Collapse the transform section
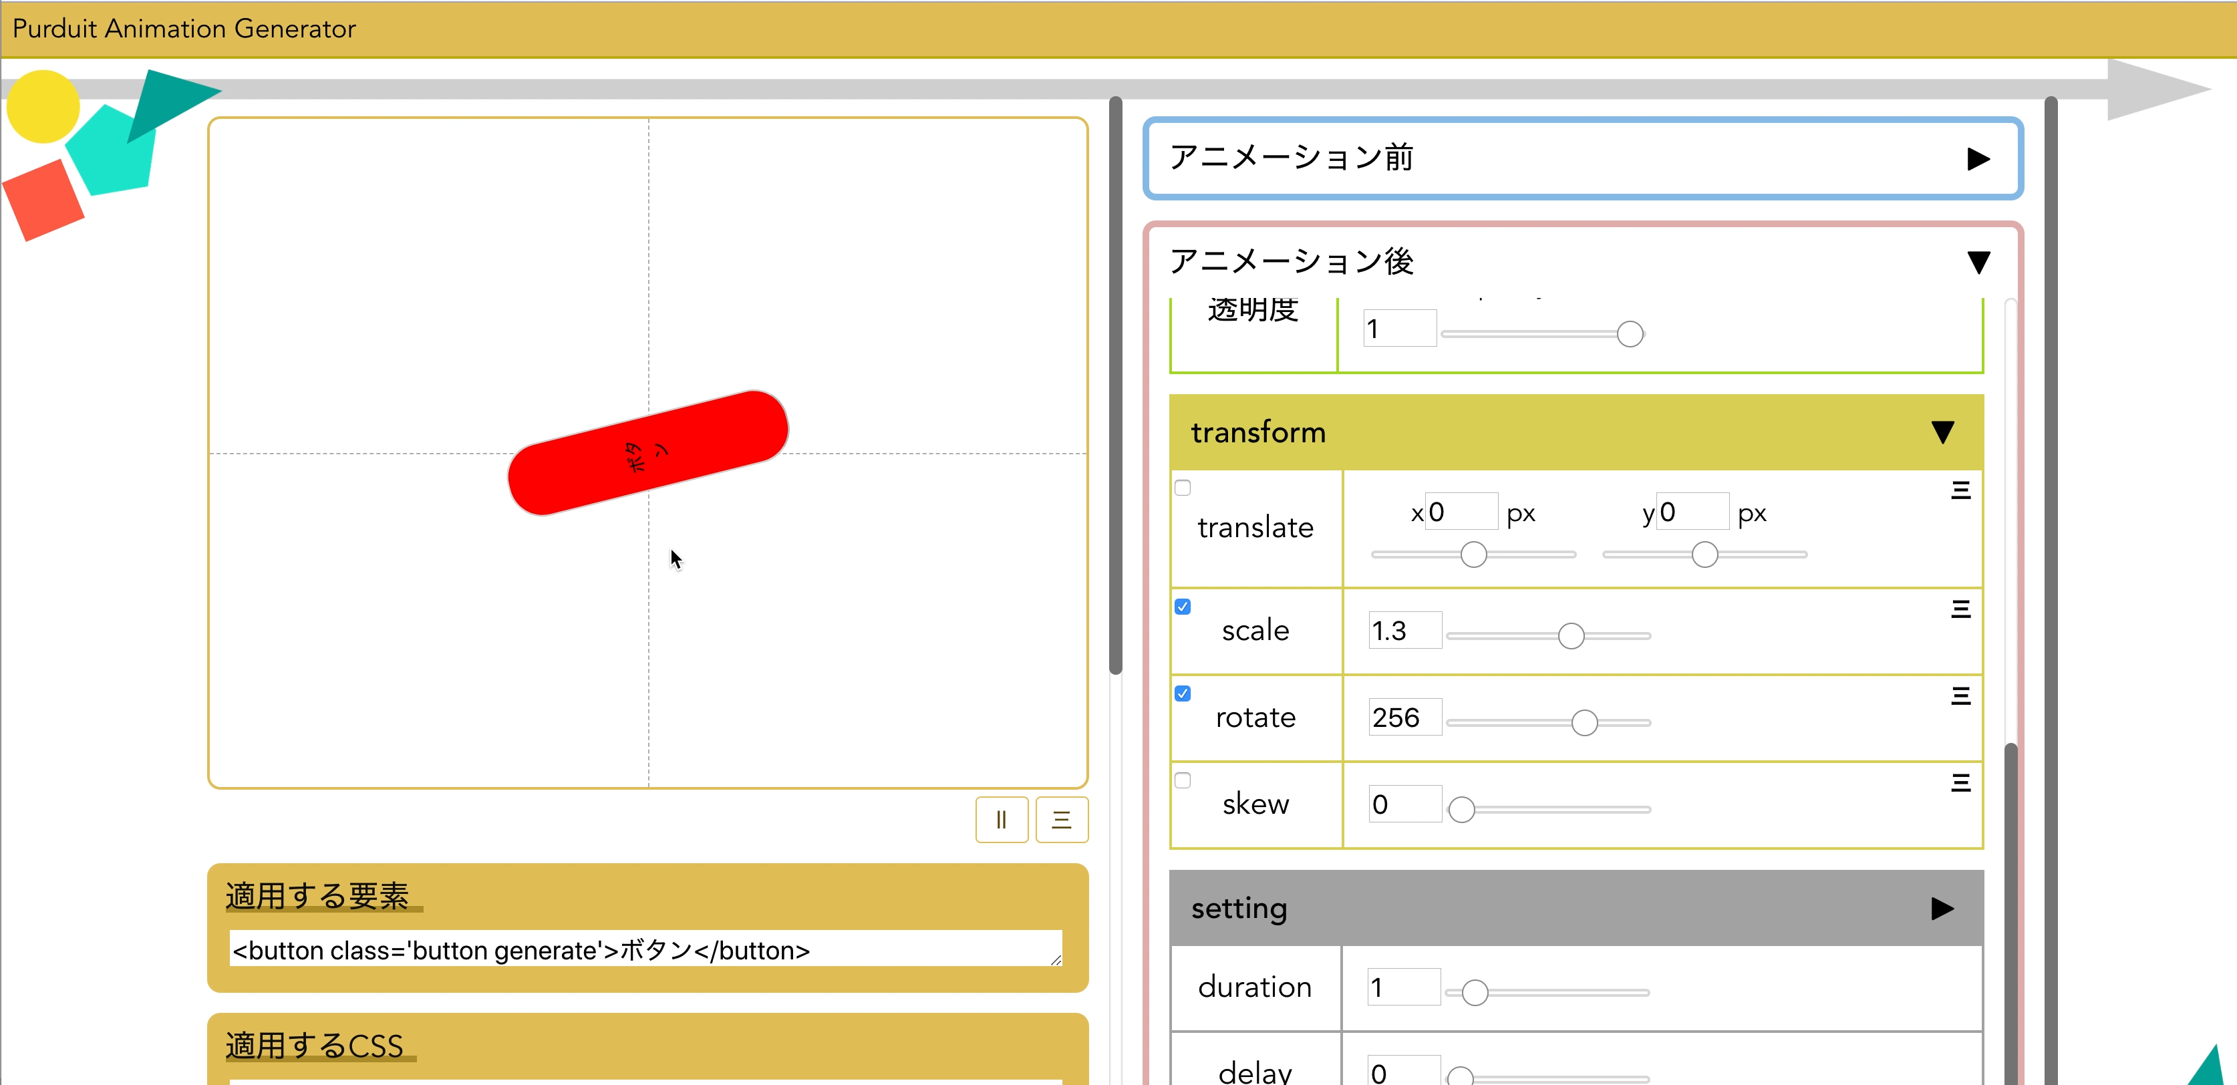Viewport: 2237px width, 1085px height. point(1942,432)
